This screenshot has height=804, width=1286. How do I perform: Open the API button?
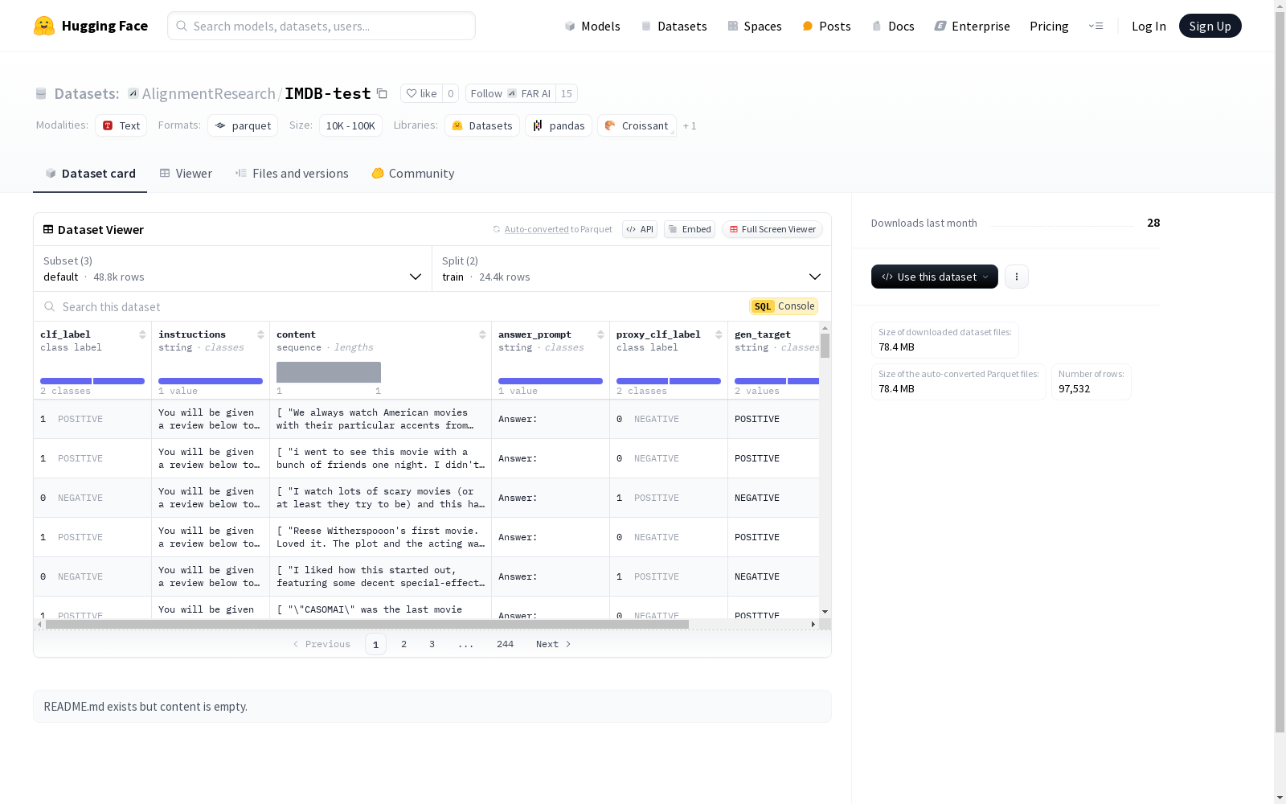640,229
